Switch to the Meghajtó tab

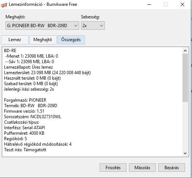coord(43,40)
